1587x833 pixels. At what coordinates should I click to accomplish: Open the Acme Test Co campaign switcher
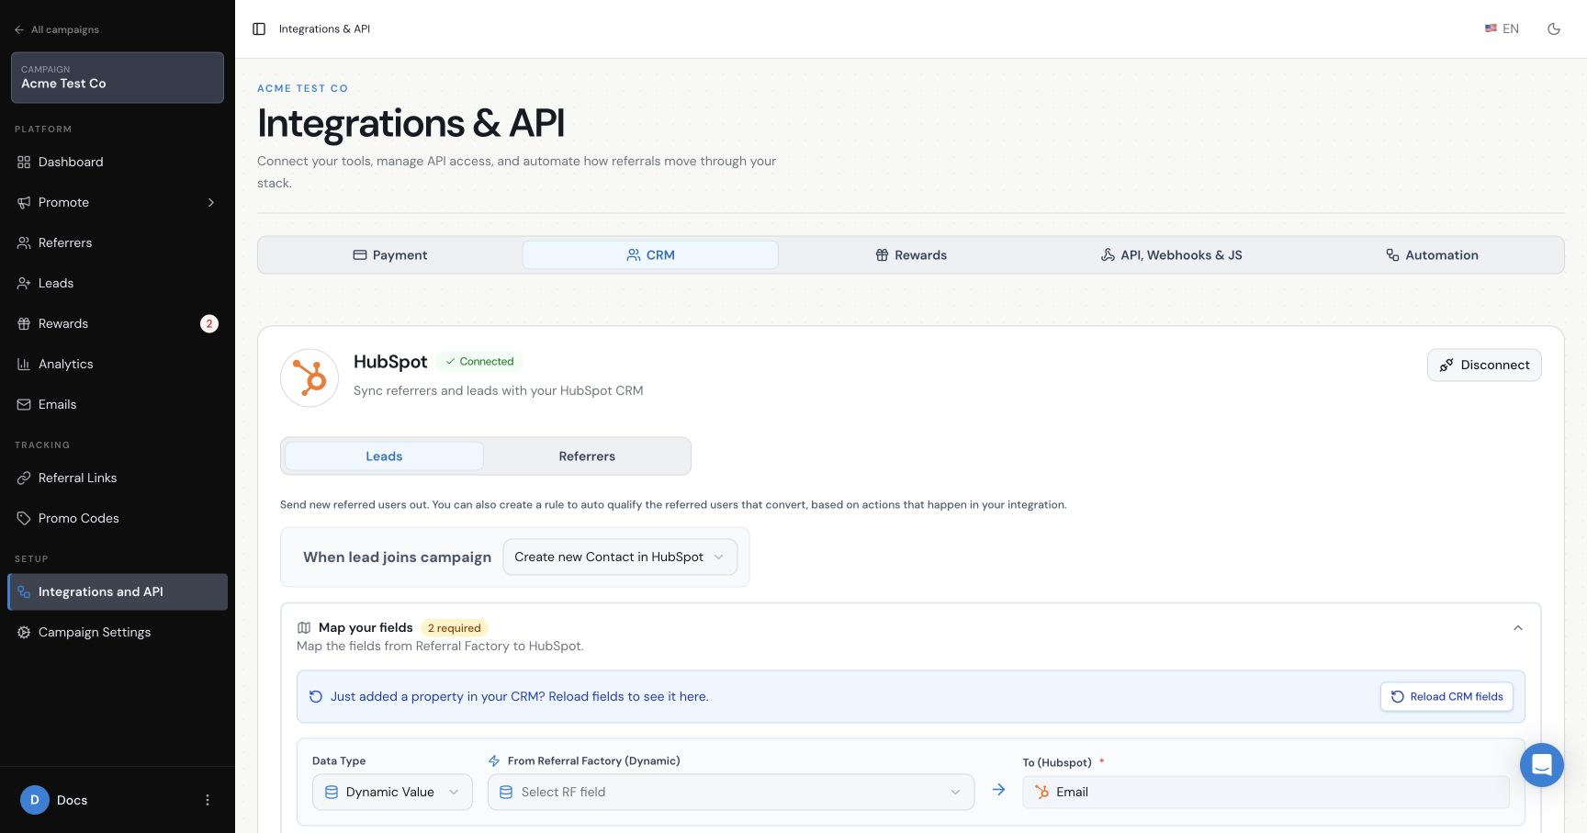118,77
